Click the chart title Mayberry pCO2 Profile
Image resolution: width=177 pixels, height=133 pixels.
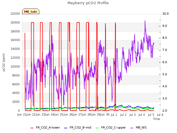coord(88,3)
